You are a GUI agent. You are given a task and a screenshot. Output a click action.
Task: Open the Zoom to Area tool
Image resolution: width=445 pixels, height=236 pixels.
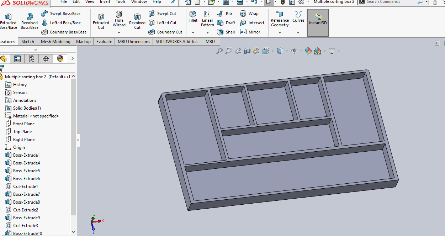click(x=229, y=51)
